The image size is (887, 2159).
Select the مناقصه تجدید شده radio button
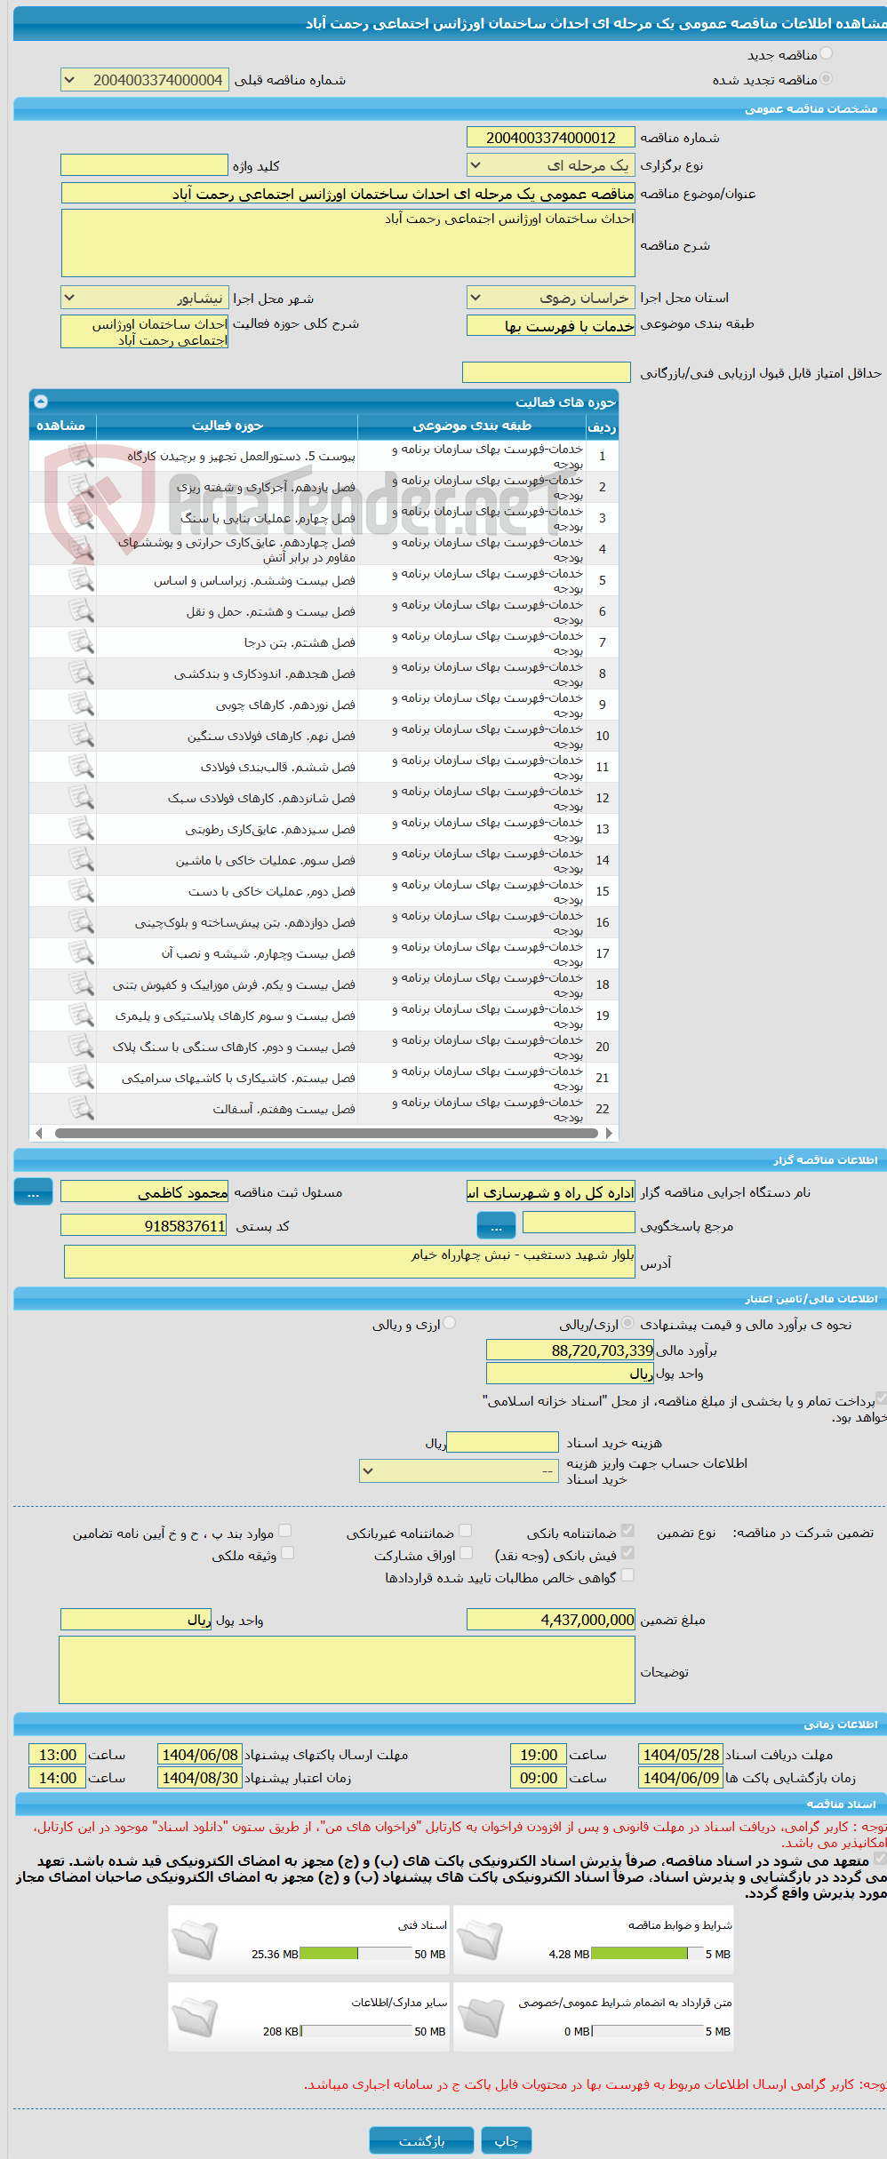[x=827, y=79]
